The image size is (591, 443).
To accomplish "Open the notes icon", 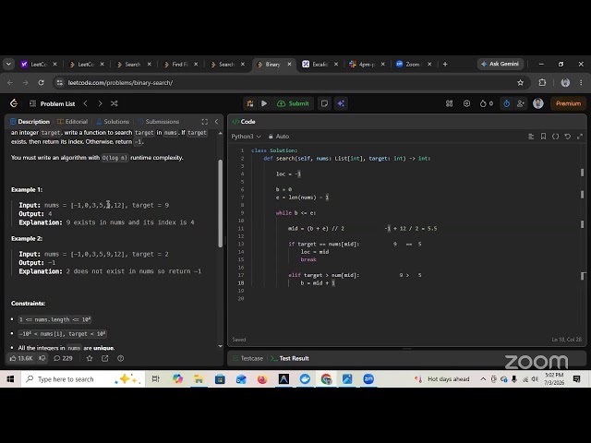I will [x=324, y=103].
